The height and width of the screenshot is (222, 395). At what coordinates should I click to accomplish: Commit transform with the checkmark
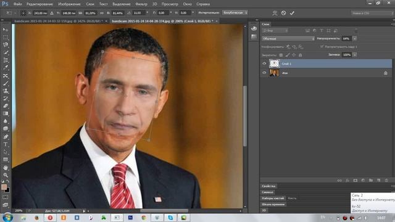pyautogui.click(x=292, y=13)
